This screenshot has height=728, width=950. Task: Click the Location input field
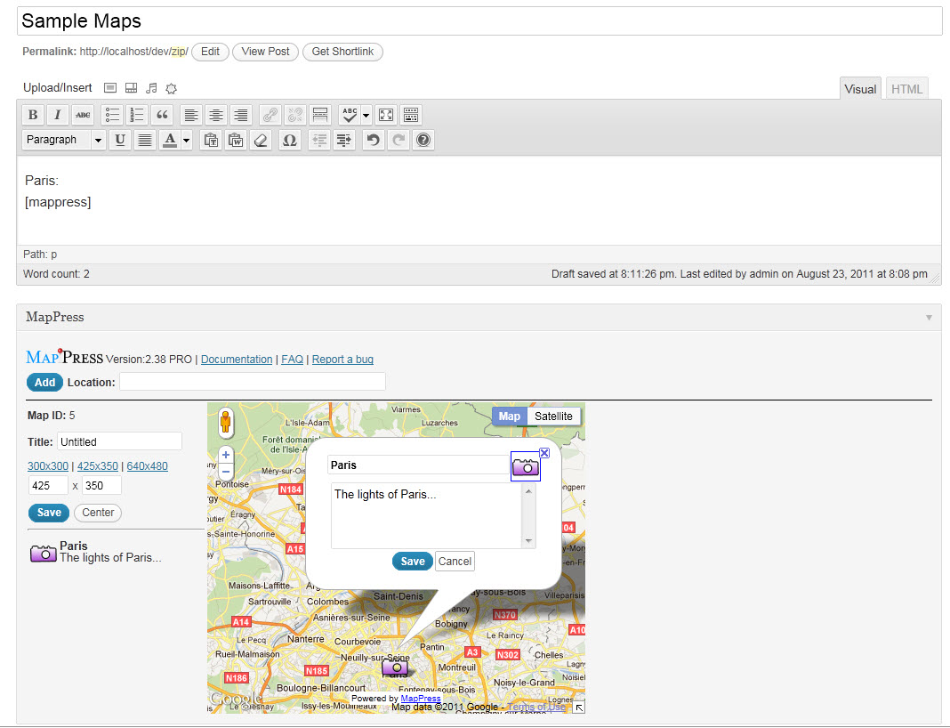click(253, 382)
